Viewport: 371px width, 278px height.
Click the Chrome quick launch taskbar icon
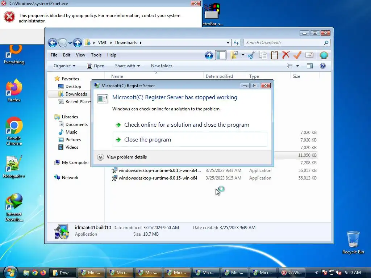point(35,273)
